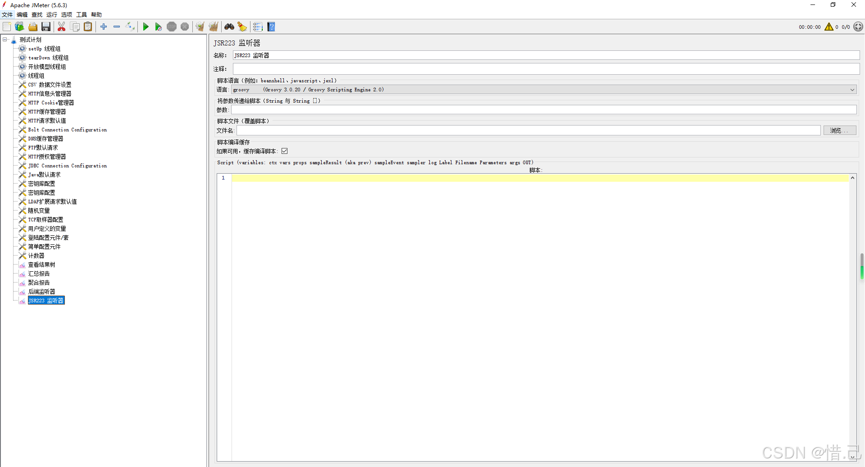The width and height of the screenshot is (865, 467).
Task: Open the Function Helper list icon
Action: (258, 27)
